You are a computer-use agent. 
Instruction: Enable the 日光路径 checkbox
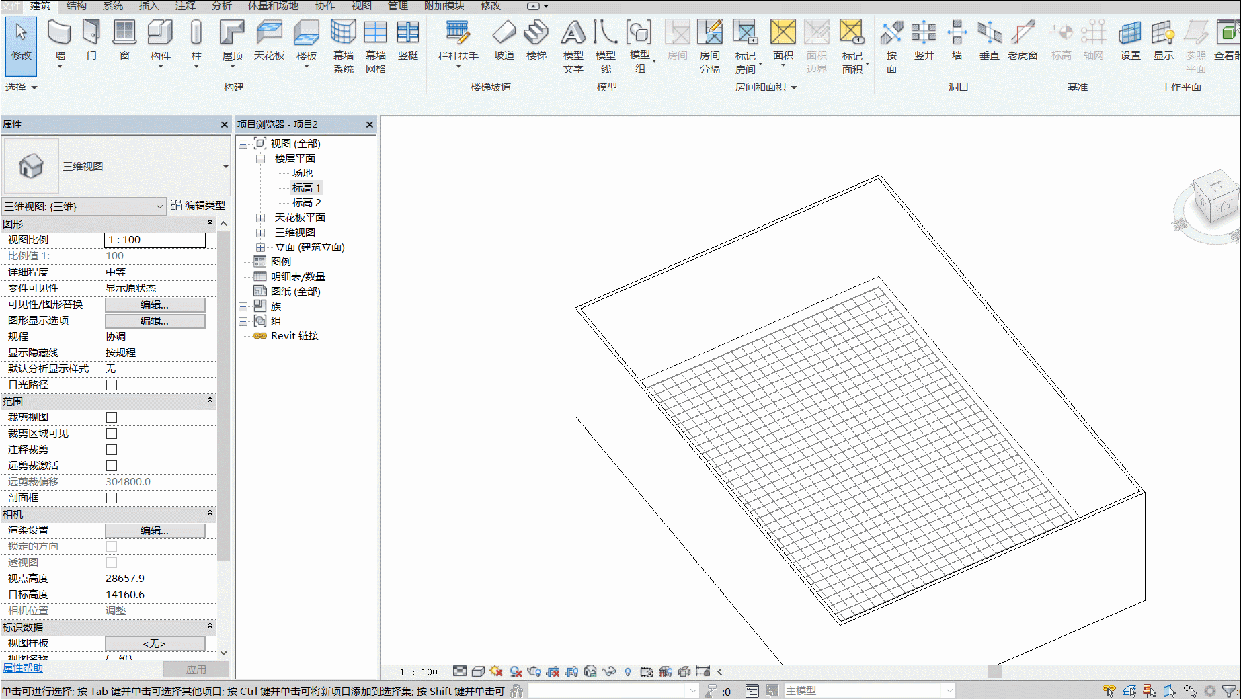pyautogui.click(x=112, y=385)
